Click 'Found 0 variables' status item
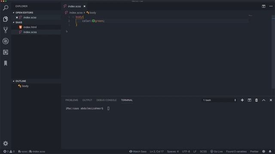This screenshot has width=275, height=154. tap(236, 151)
